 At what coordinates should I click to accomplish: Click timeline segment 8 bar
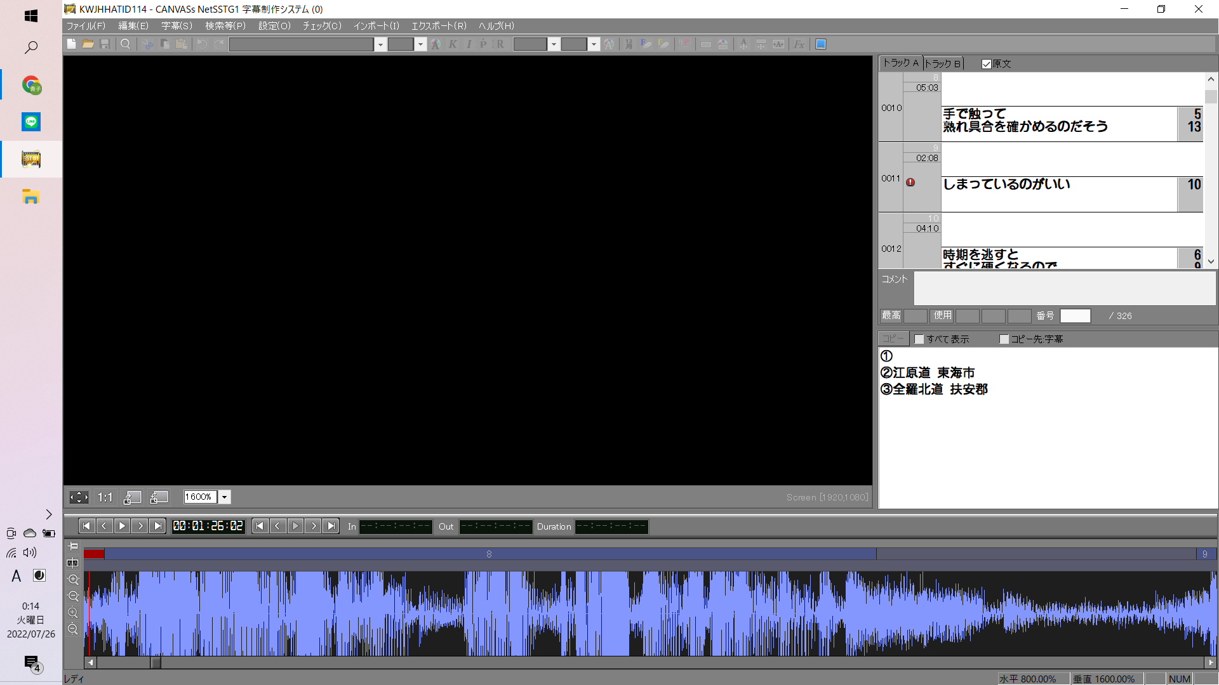click(x=490, y=554)
